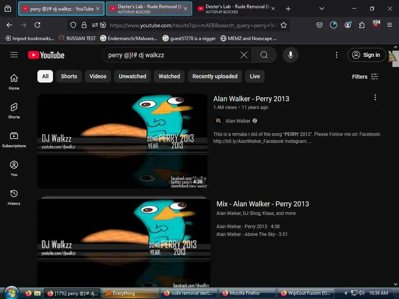
Task: Click the page scrollbar down arrow
Action: (395, 284)
